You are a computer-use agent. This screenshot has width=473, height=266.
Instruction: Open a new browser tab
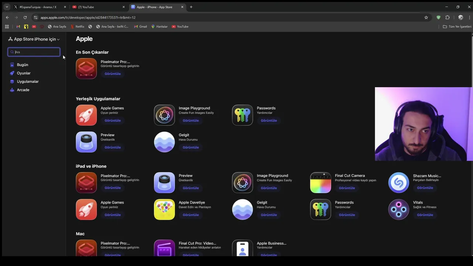pyautogui.click(x=191, y=7)
